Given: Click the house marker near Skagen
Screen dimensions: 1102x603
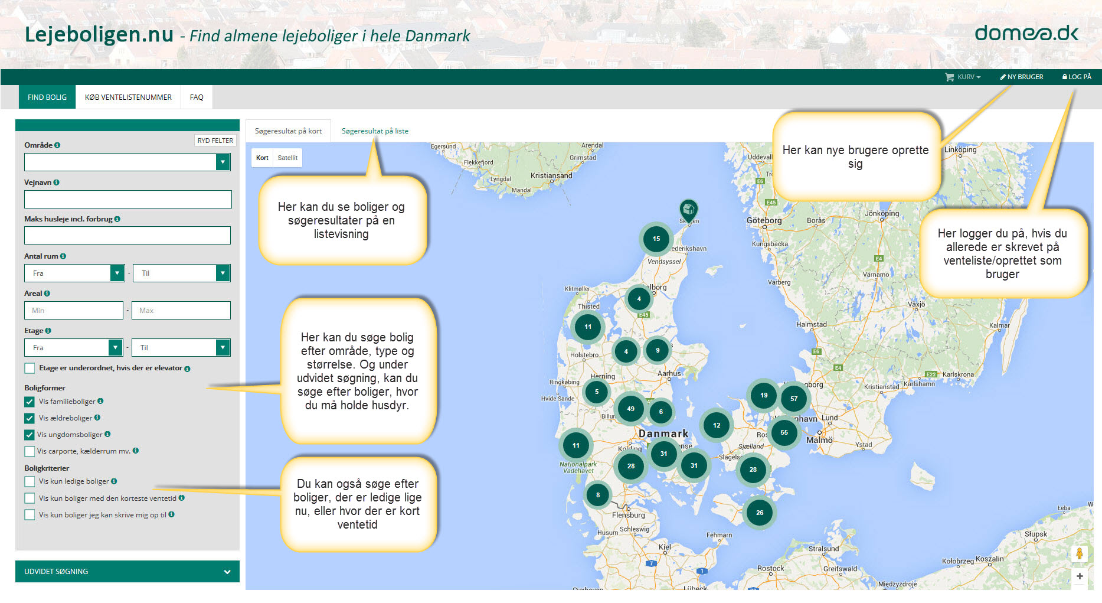Looking at the screenshot, I should (x=688, y=210).
